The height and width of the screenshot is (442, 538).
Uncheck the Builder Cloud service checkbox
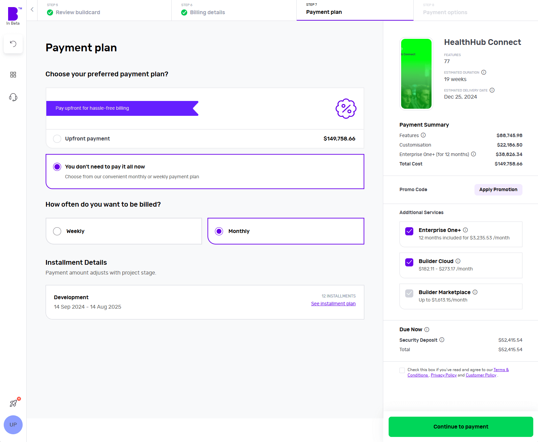(x=409, y=262)
